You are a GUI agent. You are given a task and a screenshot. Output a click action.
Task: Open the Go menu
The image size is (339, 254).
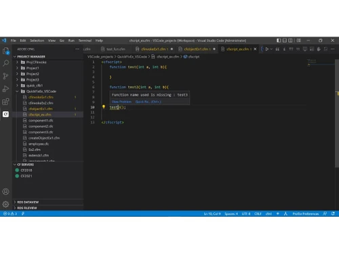click(x=62, y=41)
